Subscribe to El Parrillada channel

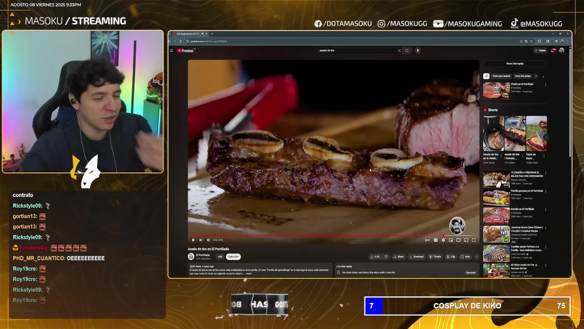[x=233, y=257]
